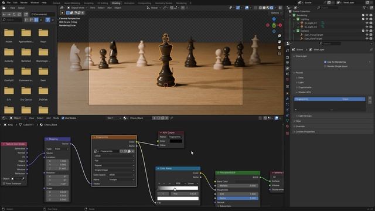Viewport: 375px width, 211px height.
Task: Open the outliner filter funnel icon
Action: [x=364, y=8]
